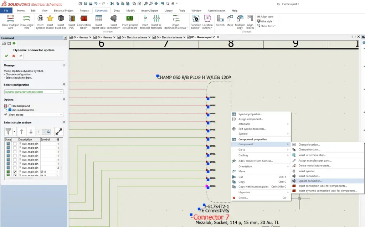Choose Multiple copy tool
Viewport: 365px width, 227px height.
tap(240, 22)
